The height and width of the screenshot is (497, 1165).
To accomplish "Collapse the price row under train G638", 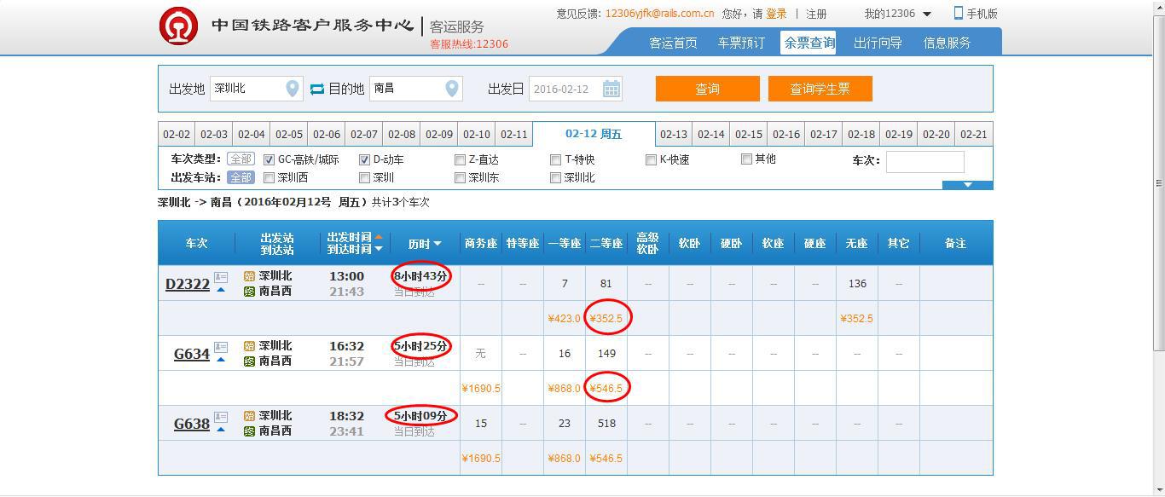I will pyautogui.click(x=221, y=430).
